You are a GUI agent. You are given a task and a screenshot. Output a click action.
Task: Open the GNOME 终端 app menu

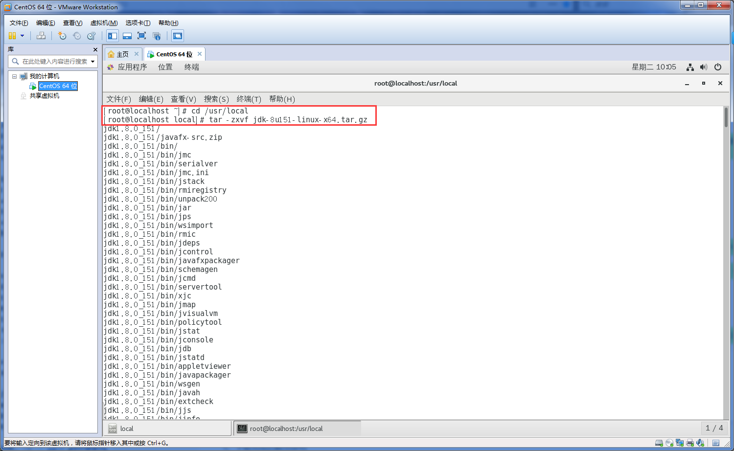coord(192,67)
